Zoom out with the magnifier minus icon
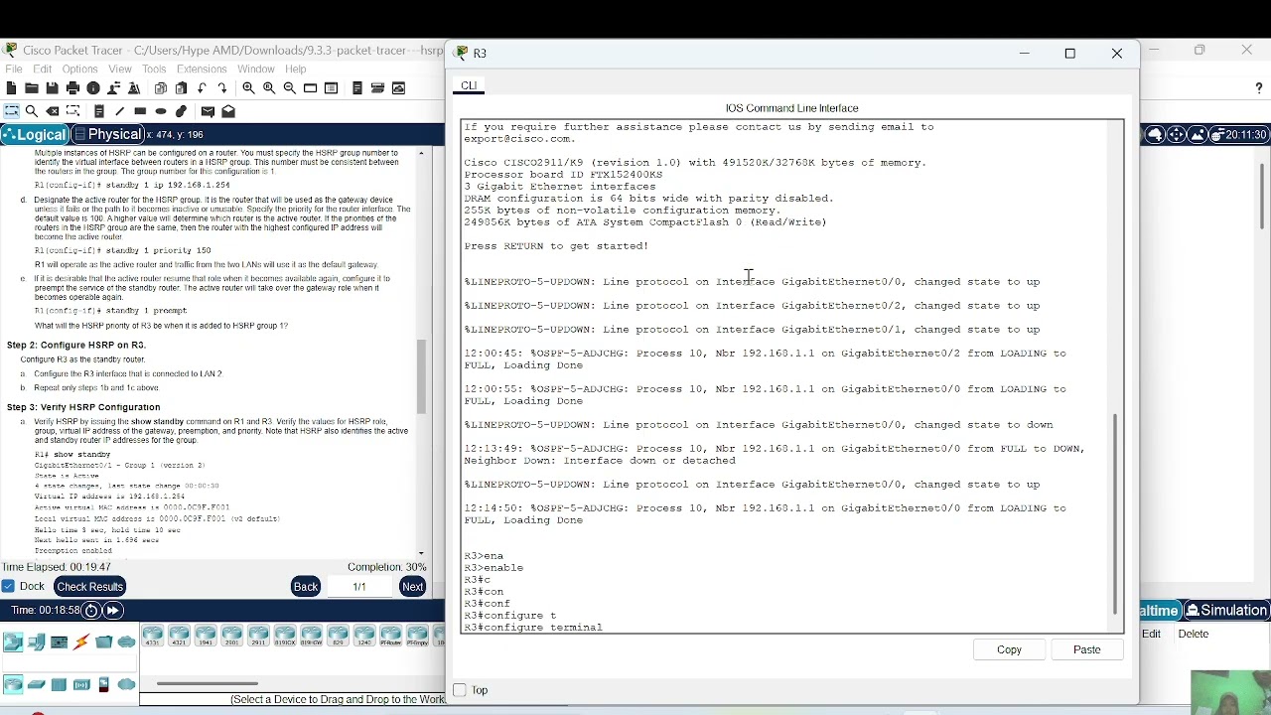 coord(289,88)
